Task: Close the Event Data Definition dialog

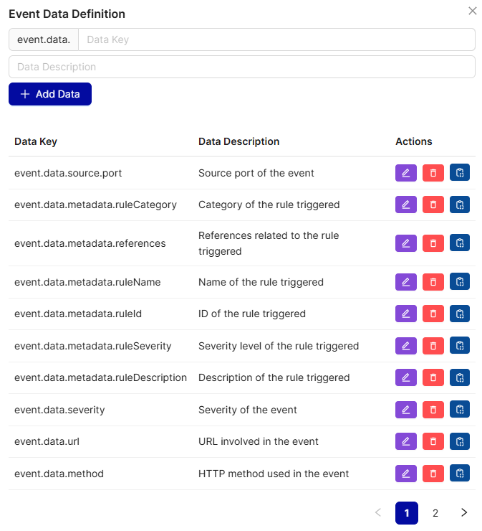Action: point(472,11)
